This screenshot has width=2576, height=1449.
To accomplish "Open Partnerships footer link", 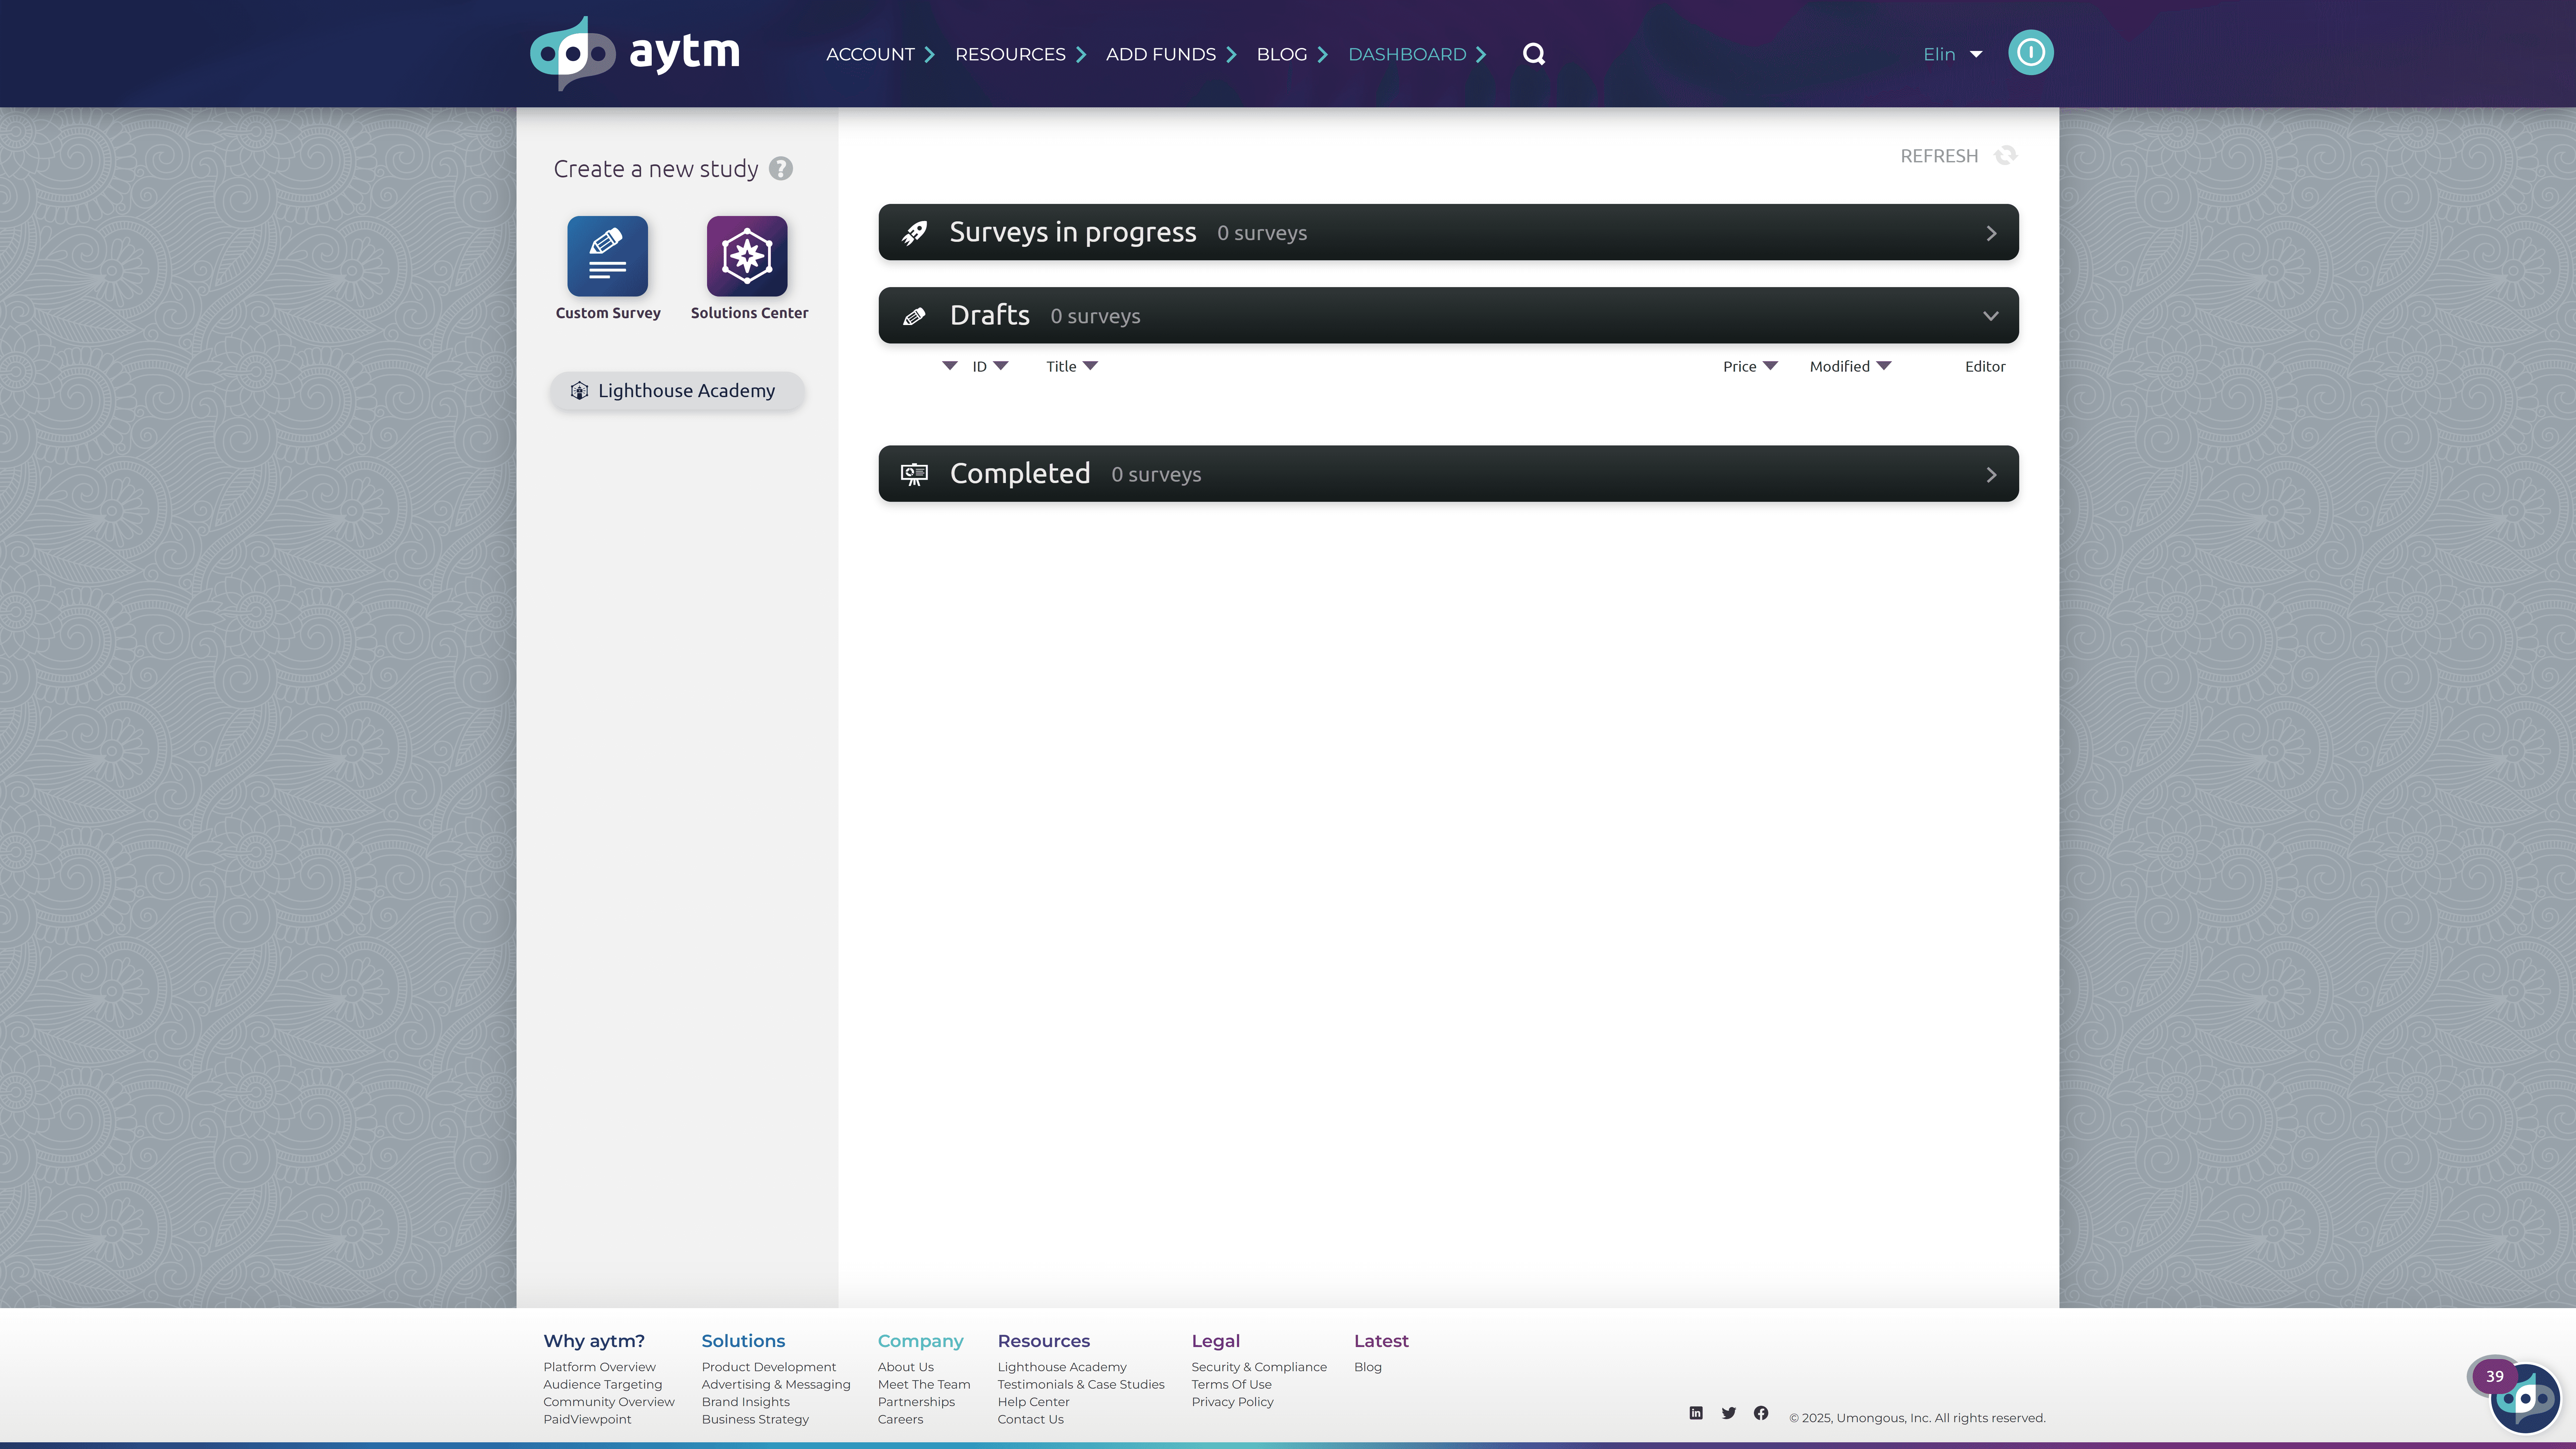I will 916,1402.
